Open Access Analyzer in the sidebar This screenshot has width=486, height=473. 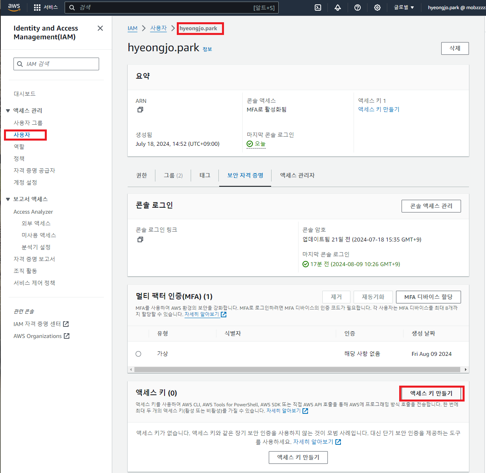[x=33, y=212]
